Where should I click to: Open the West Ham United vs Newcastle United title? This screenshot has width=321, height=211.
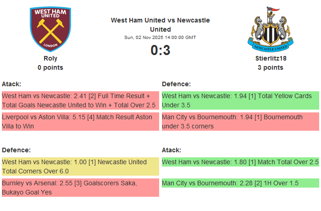(160, 25)
